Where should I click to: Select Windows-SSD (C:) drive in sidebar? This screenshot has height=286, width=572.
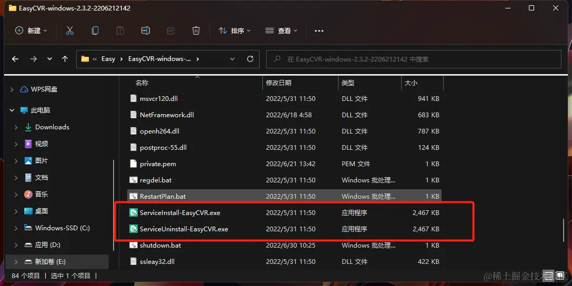(63, 228)
